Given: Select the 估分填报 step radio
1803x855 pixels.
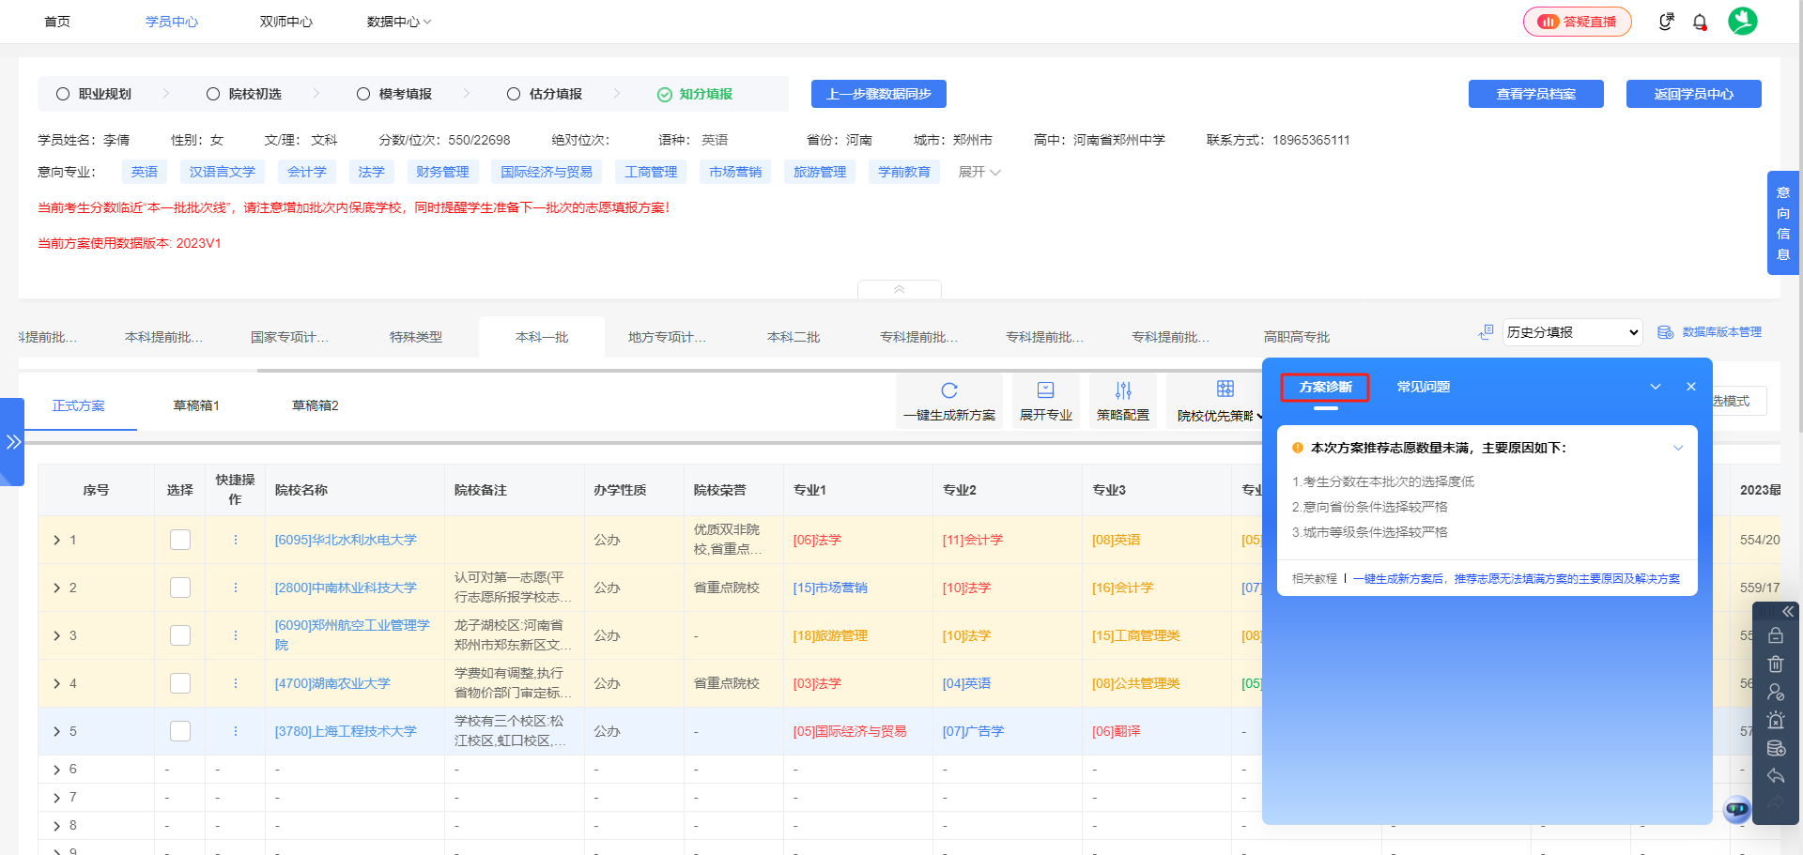Looking at the screenshot, I should tap(514, 94).
